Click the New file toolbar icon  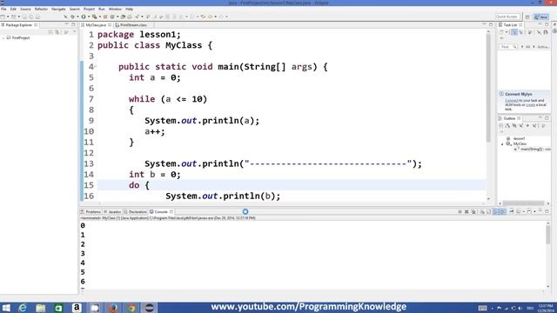coord(3,17)
